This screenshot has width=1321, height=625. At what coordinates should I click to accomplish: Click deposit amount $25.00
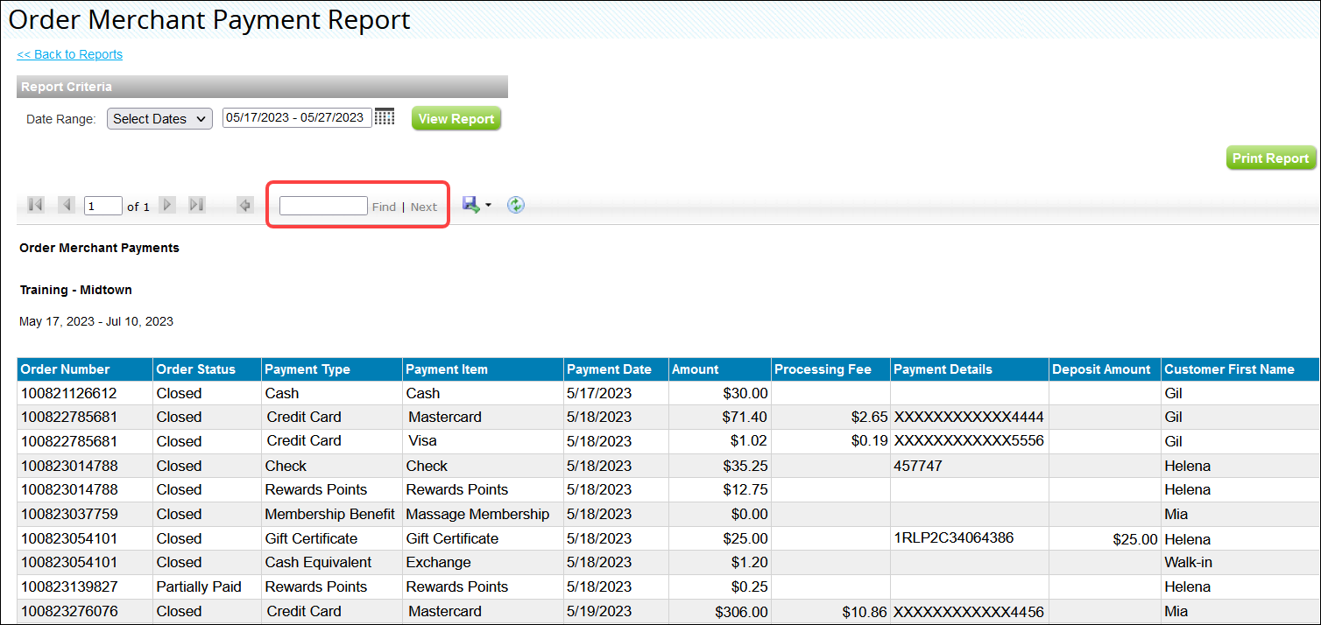coord(1135,540)
